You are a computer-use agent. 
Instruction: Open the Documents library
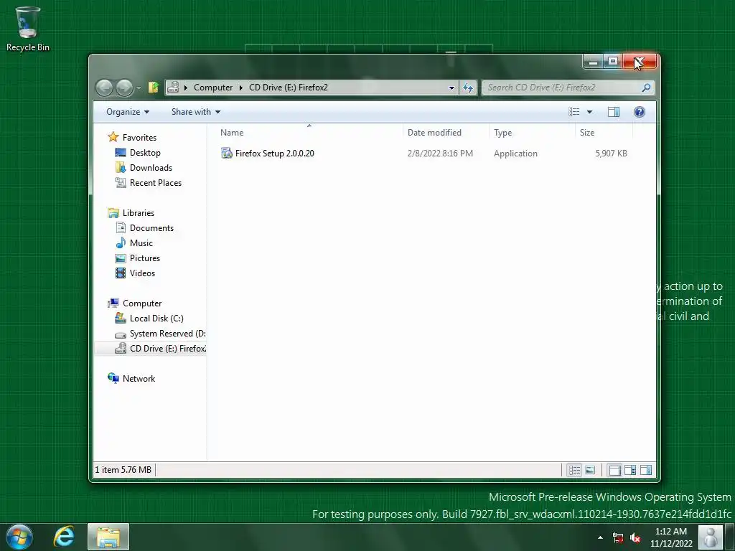[151, 227]
